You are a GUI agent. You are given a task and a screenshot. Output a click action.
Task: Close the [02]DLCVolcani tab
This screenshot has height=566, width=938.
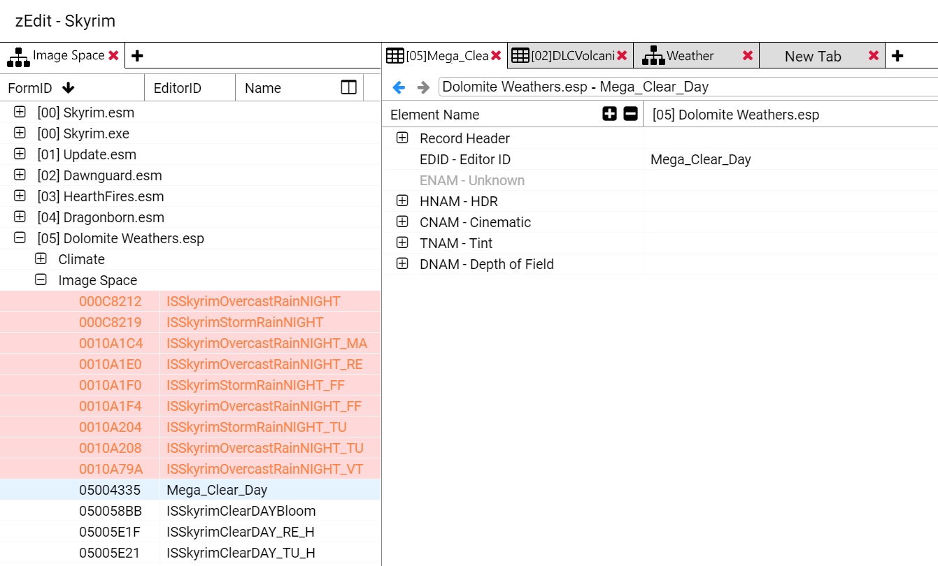[622, 56]
